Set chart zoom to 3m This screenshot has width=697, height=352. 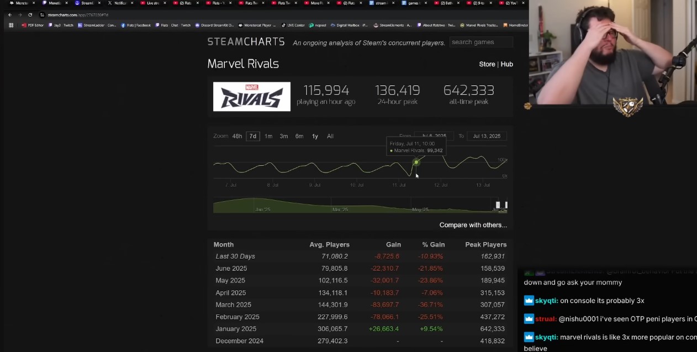[283, 136]
